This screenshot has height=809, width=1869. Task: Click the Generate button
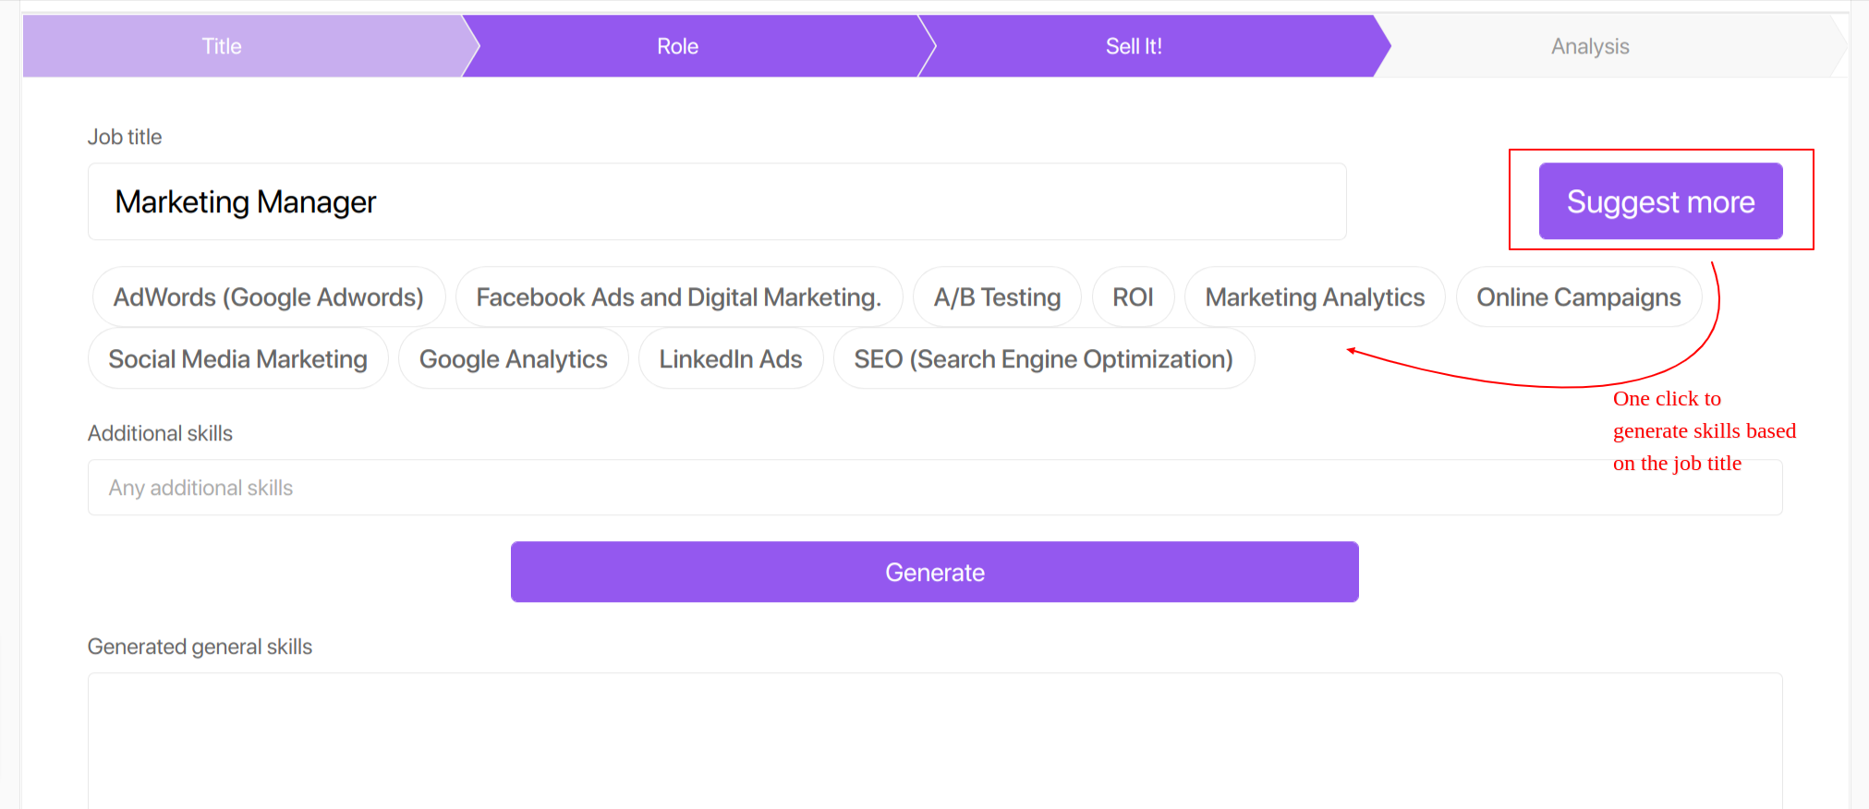[x=934, y=573]
